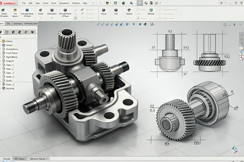244x162 pixels.
Task: Select Right Plane in feature tree
Action: (11, 57)
